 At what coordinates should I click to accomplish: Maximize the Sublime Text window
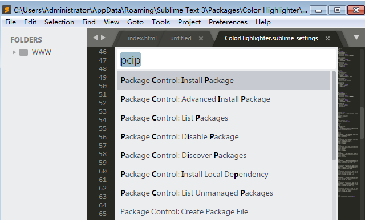(337, 10)
